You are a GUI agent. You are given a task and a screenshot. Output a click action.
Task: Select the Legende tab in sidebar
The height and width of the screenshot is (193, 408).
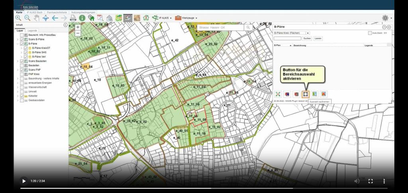[32, 31]
